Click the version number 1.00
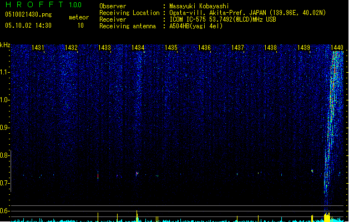The image size is (349, 222). (x=75, y=4)
